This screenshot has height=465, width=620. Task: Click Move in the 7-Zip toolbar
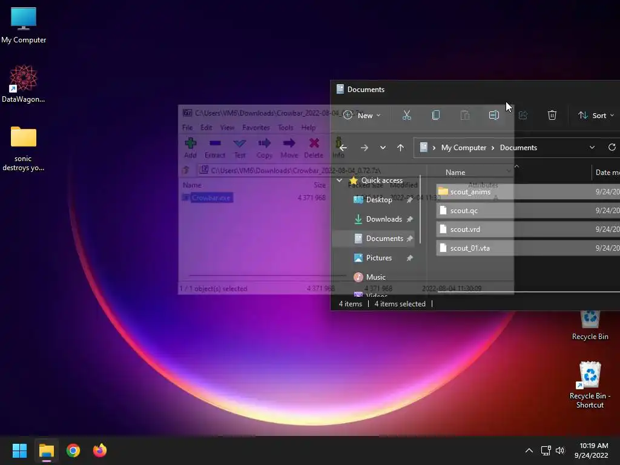(289, 148)
